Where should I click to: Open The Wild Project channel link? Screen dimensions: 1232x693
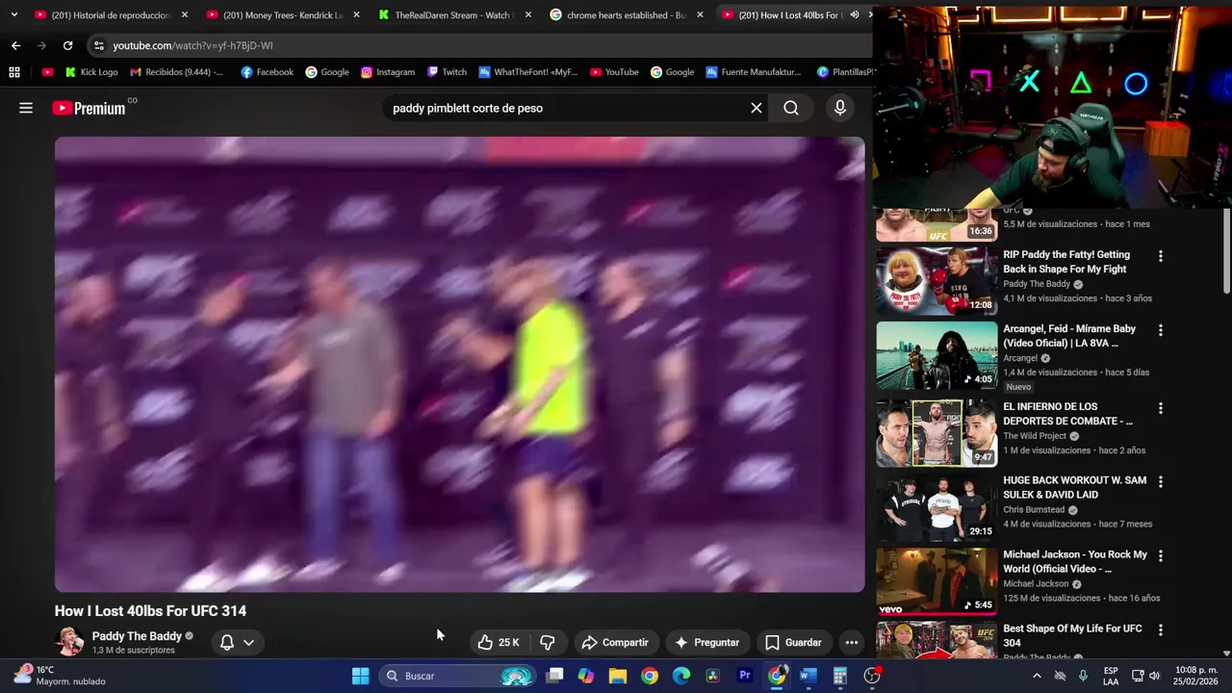[1035, 436]
